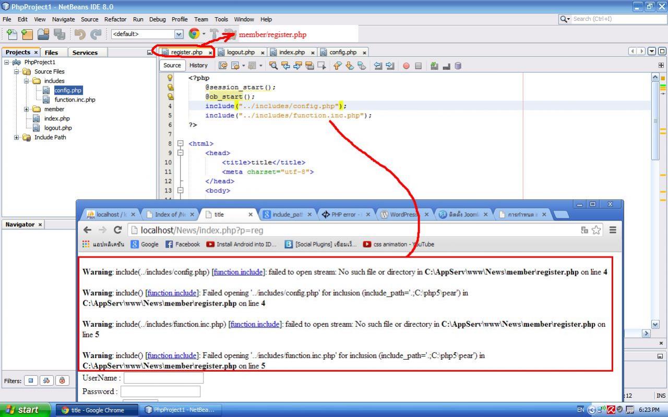Click the editor Forward navigation icon
This screenshot has width=668, height=417.
click(x=253, y=66)
